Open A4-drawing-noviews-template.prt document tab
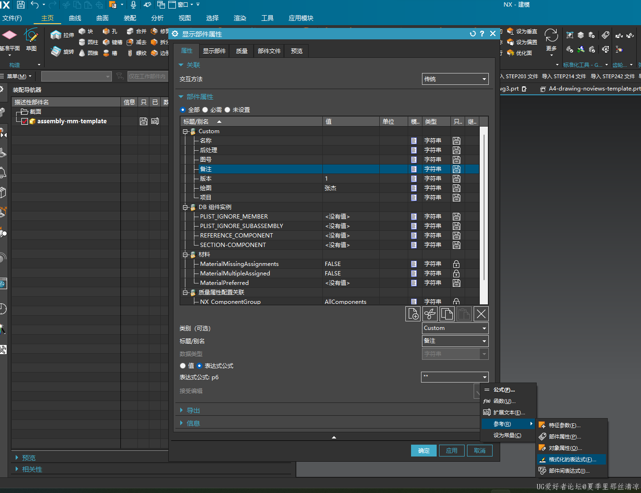 590,89
